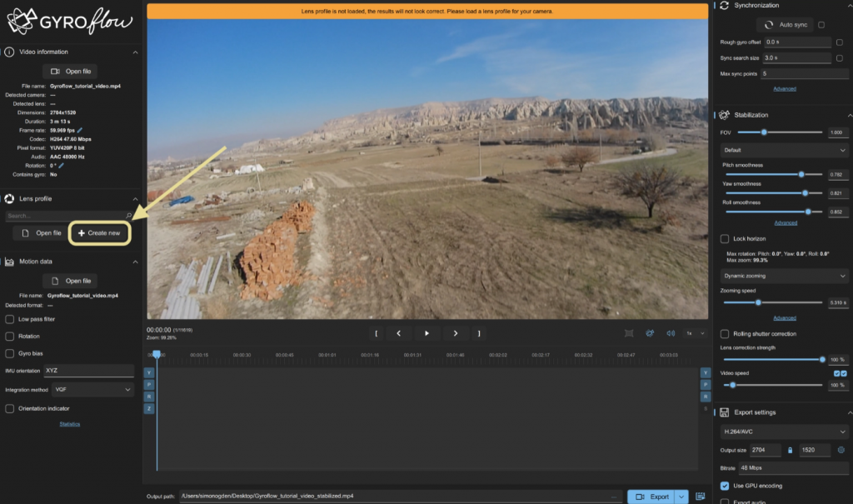The image size is (853, 504).
Task: Edit frame rate with pencil icon
Action: (x=80, y=130)
